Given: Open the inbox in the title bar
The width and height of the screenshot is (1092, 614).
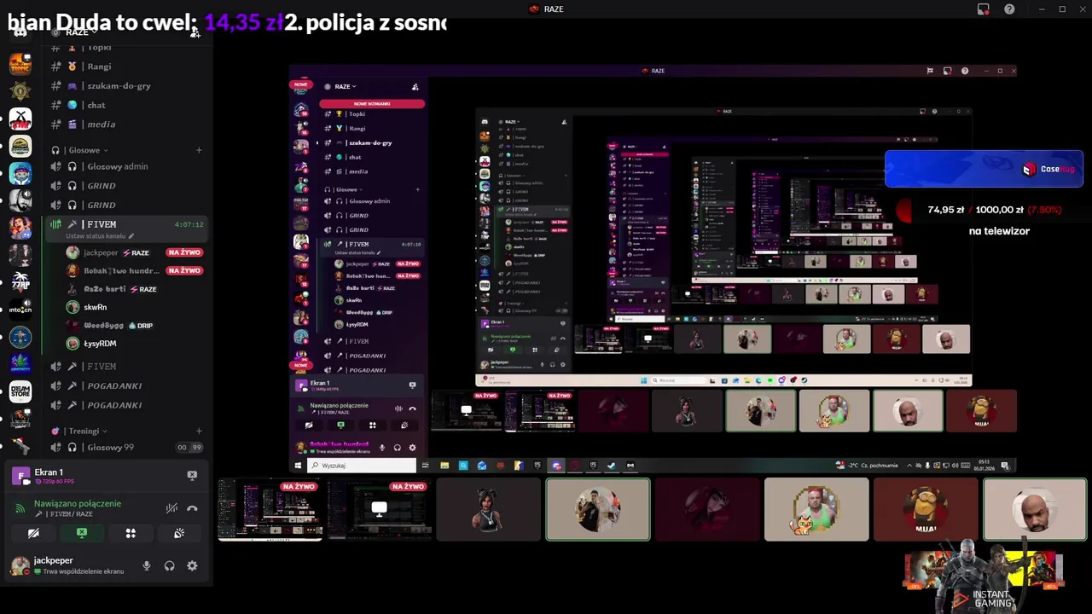Looking at the screenshot, I should (x=984, y=9).
